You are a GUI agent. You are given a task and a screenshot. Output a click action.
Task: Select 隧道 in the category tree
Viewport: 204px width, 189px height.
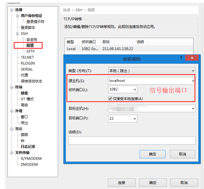tap(30, 46)
